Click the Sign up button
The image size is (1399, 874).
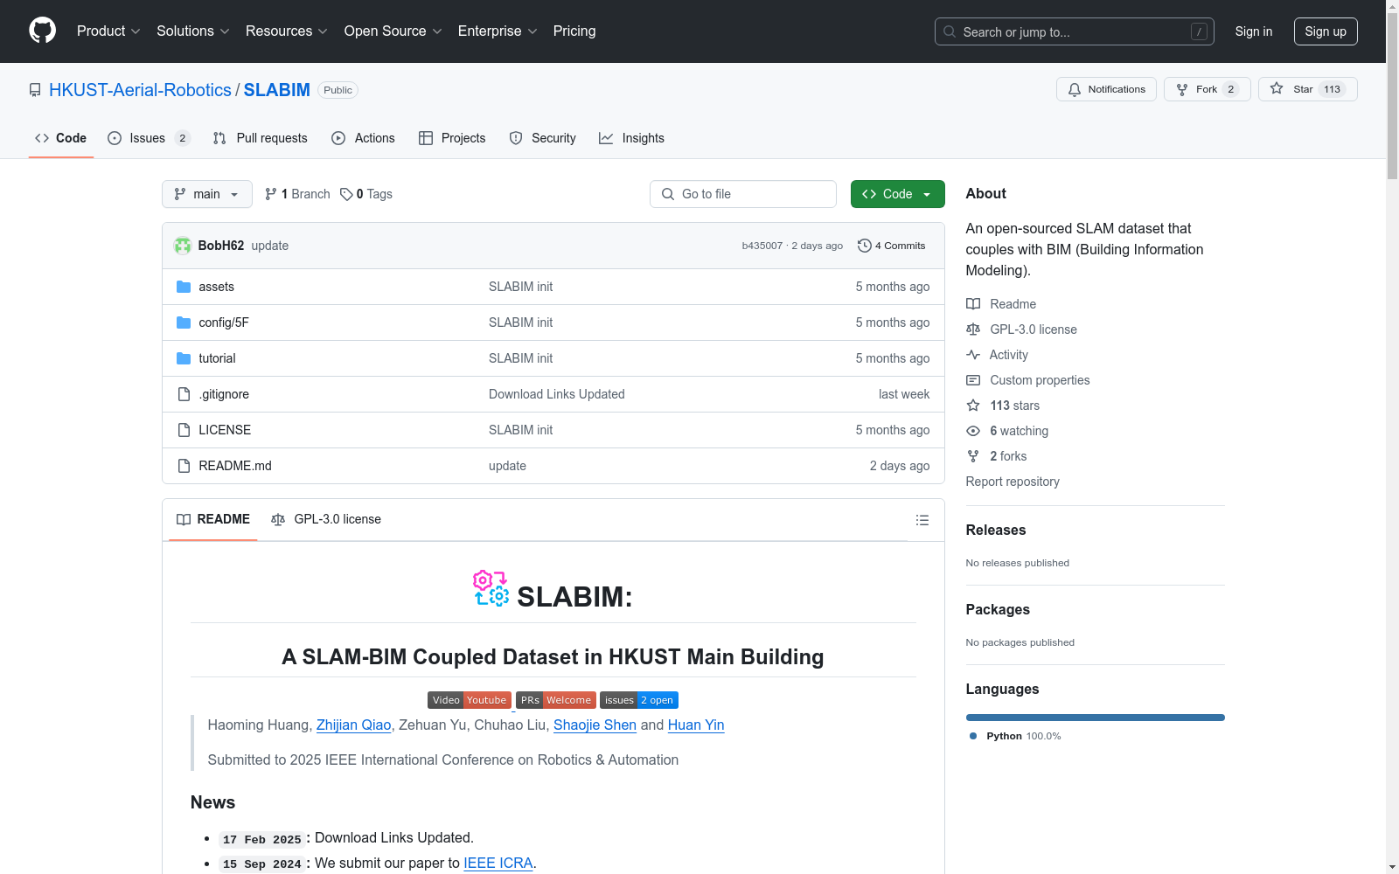pos(1326,31)
